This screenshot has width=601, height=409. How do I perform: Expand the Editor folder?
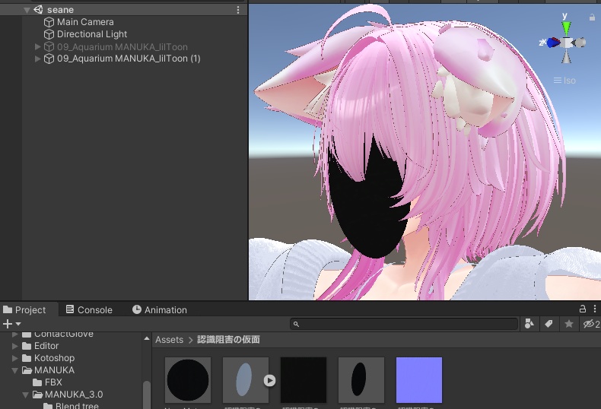[15, 346]
